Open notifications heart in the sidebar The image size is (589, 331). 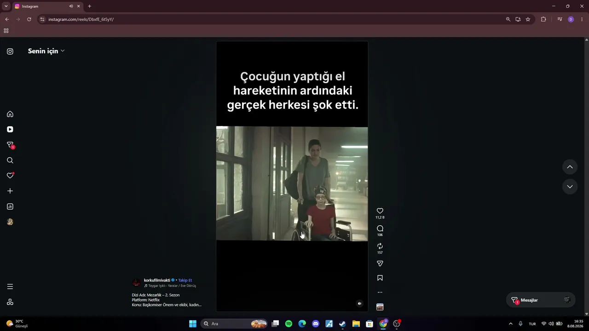coord(10,176)
